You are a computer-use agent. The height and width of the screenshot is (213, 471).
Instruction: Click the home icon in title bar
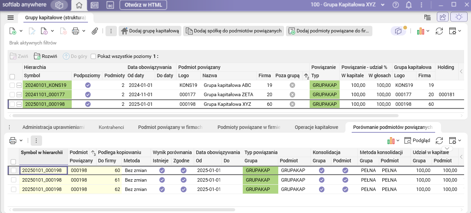(79, 5)
